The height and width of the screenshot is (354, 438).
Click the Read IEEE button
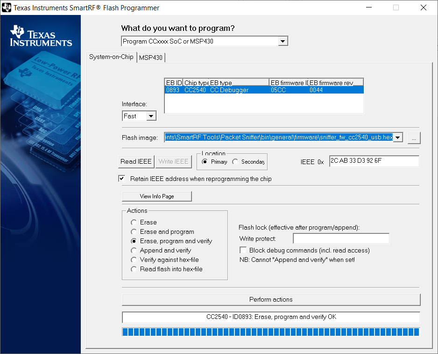click(x=136, y=161)
